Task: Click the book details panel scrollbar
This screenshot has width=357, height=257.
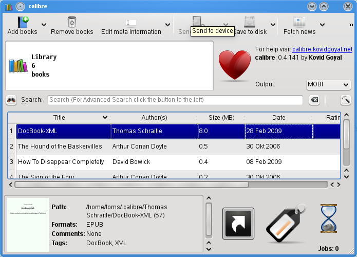Action: click(x=209, y=219)
